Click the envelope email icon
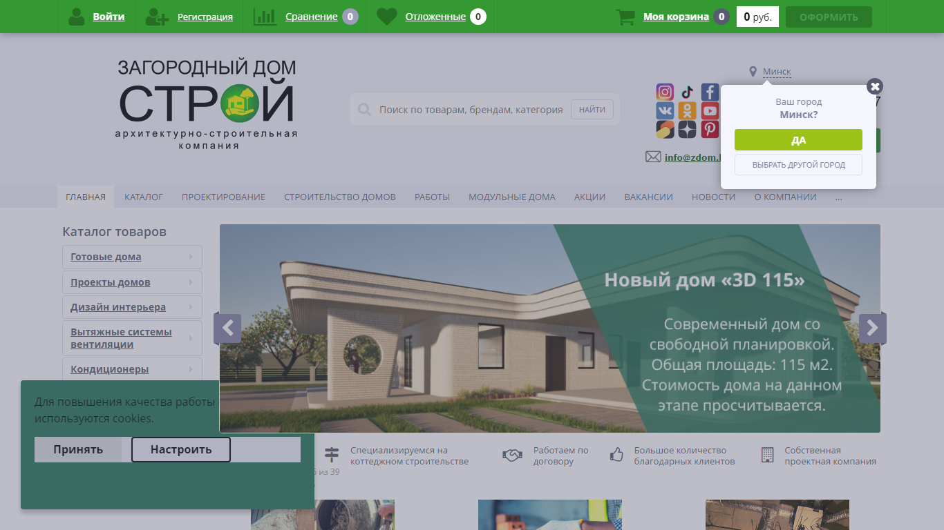 click(653, 157)
